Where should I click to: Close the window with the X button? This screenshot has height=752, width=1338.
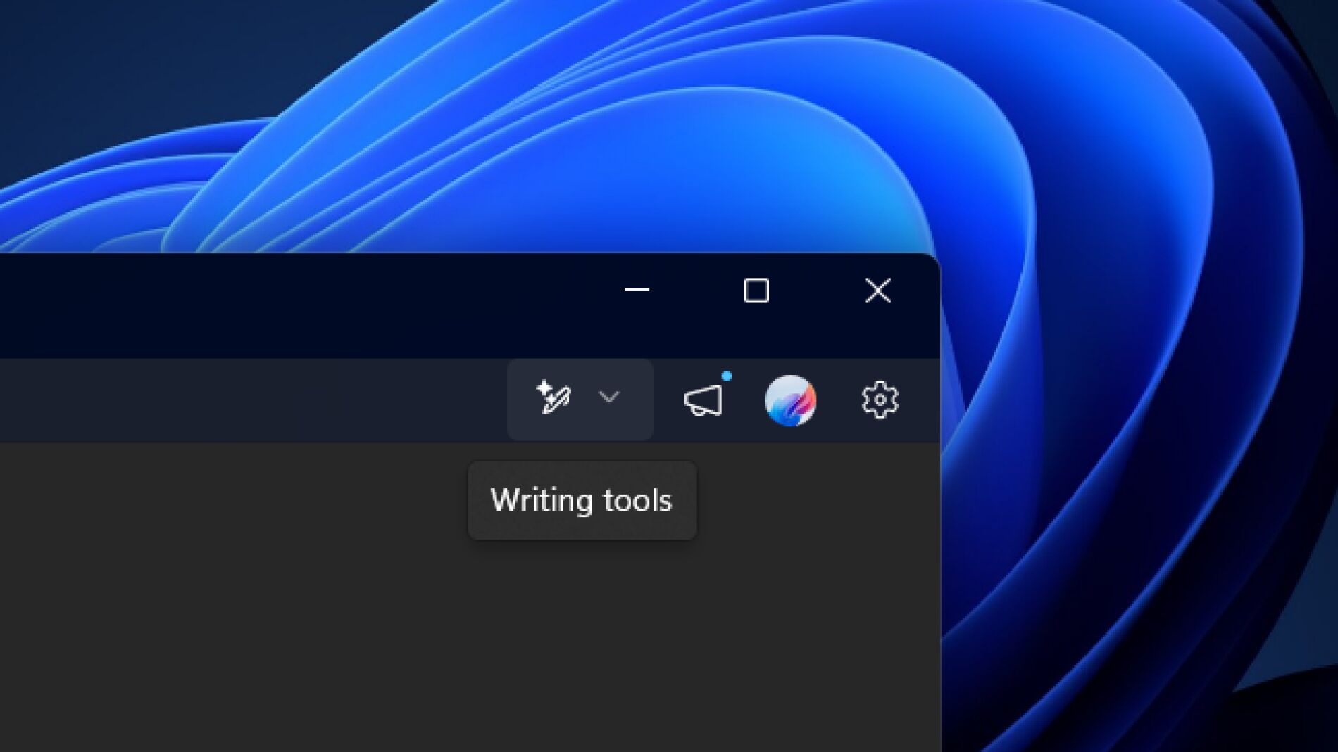pyautogui.click(x=877, y=291)
